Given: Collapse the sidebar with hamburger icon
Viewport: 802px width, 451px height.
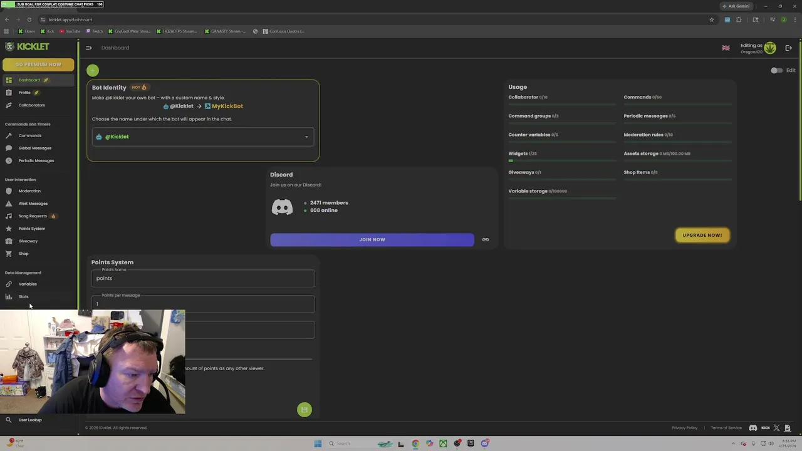Looking at the screenshot, I should click(88, 48).
